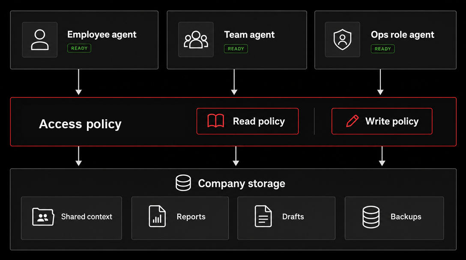Image resolution: width=466 pixels, height=260 pixels.
Task: Click the Ops role agent title text
Action: coord(403,35)
